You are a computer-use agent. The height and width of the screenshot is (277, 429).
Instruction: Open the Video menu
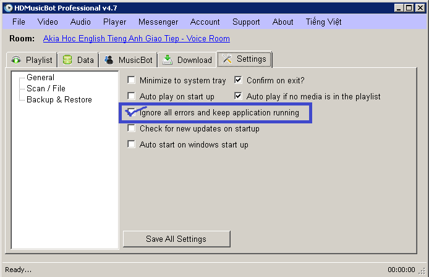pyautogui.click(x=48, y=22)
